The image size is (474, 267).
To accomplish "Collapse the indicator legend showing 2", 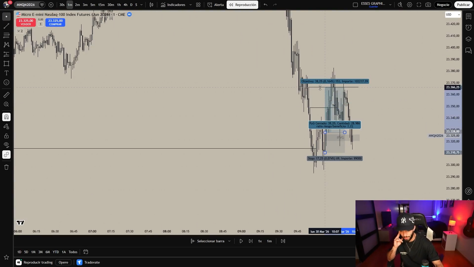I will click(20, 31).
